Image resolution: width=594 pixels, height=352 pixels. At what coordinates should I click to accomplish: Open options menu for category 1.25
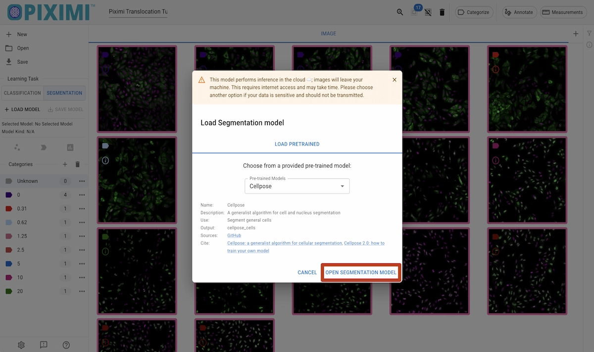tap(82, 237)
